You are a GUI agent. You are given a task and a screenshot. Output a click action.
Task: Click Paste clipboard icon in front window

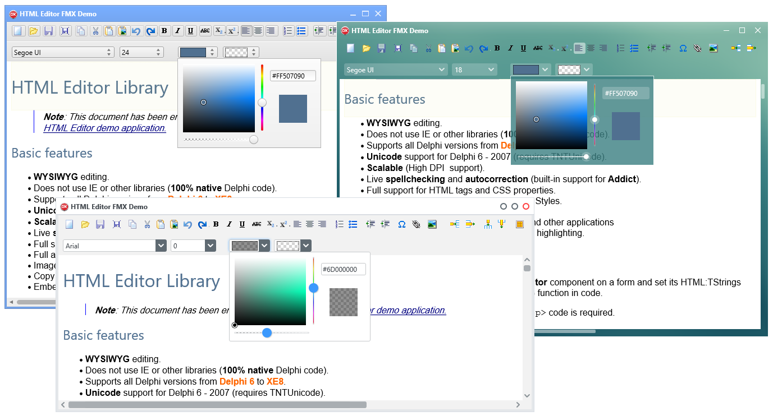point(161,224)
